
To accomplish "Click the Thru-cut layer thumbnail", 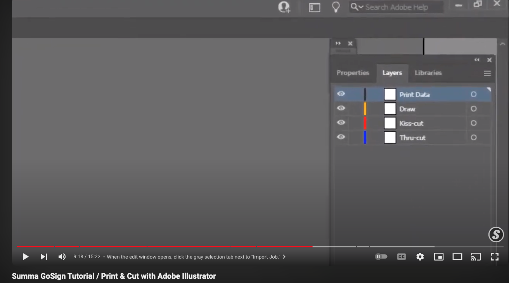I will point(390,137).
